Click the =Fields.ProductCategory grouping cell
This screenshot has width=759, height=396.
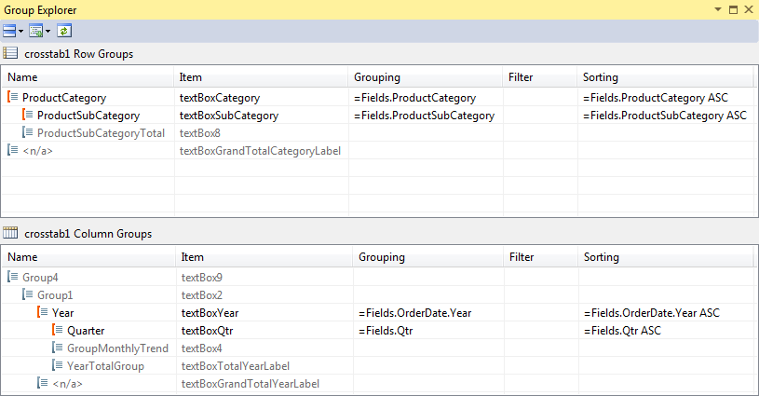[x=426, y=98]
